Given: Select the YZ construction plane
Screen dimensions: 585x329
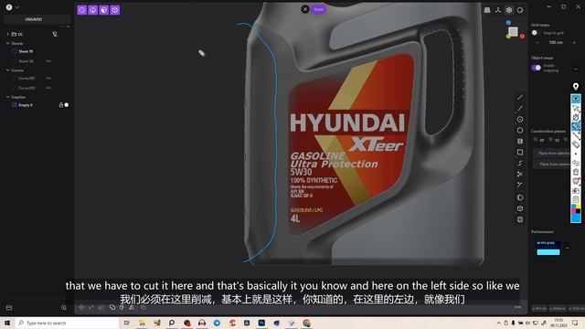Looking at the screenshot, I should click(554, 140).
